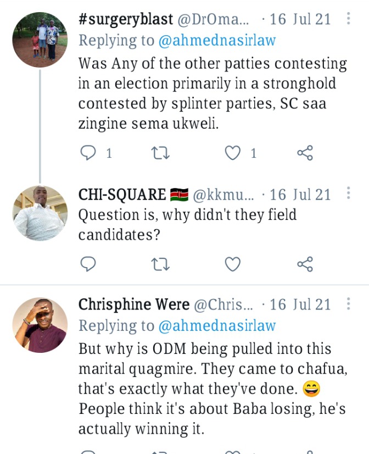The image size is (369, 454).
Task: Retweet CHI-SQUARE's tweet
Action: point(160,264)
